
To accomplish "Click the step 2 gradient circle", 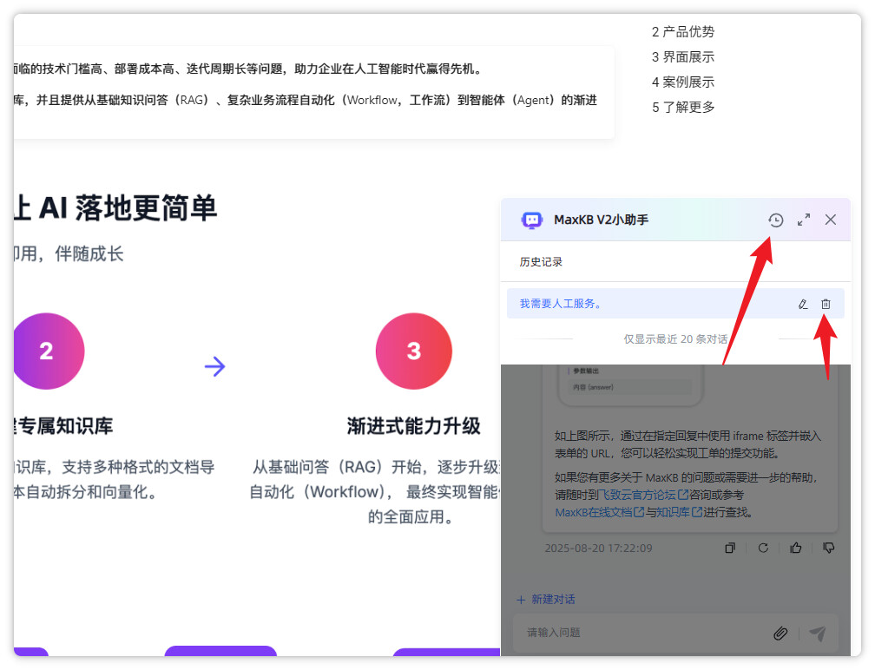I will (x=48, y=351).
